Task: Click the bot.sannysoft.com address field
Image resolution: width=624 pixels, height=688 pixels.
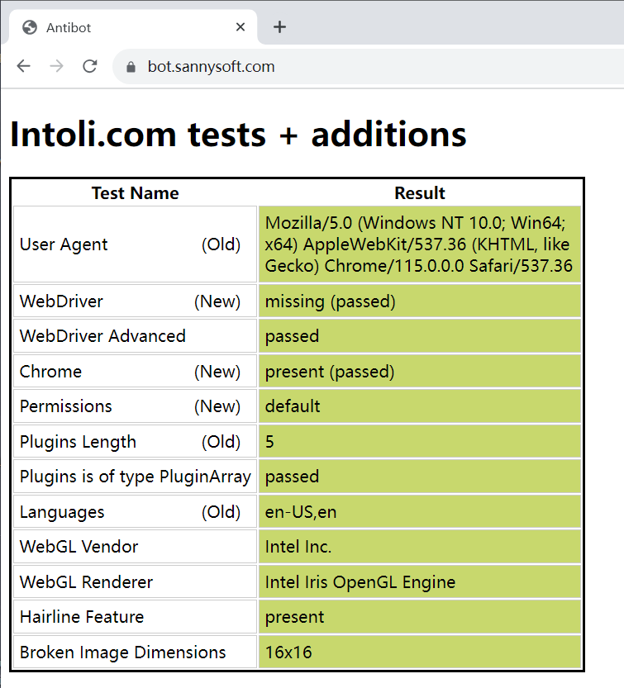Action: [x=212, y=67]
